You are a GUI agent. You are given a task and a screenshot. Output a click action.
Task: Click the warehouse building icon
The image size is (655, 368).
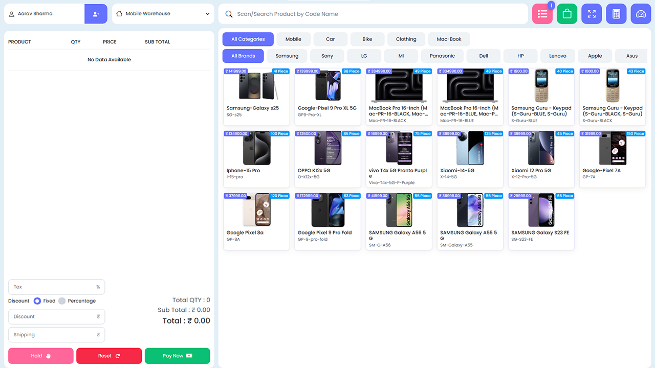(x=120, y=14)
